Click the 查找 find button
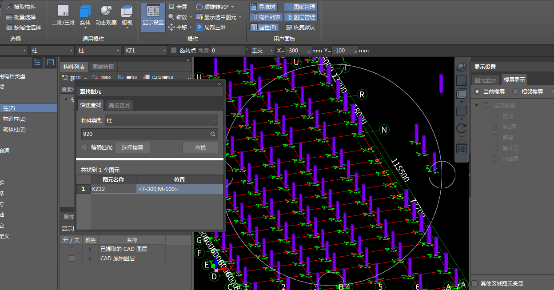Screen dimensions: 554x290 click(x=200, y=147)
